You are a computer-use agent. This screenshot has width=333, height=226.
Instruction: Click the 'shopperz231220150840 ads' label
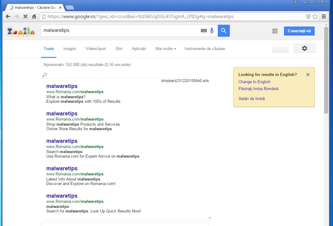tap(185, 81)
